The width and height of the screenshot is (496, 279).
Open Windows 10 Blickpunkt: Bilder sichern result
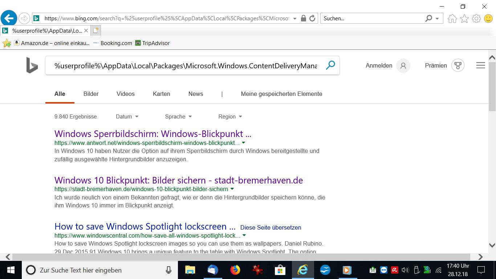click(179, 180)
